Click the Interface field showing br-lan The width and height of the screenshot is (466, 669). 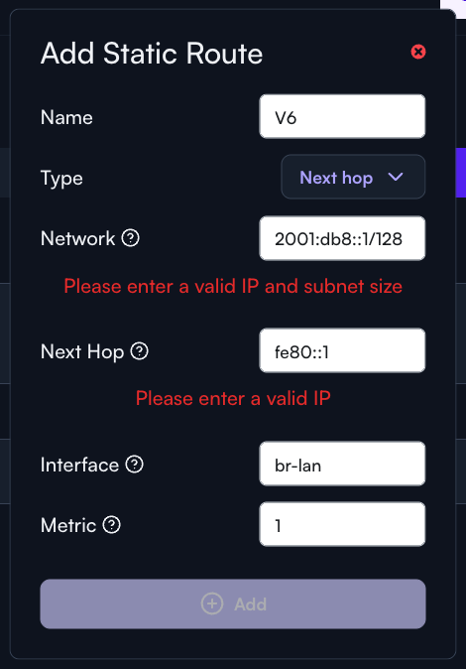click(x=342, y=464)
